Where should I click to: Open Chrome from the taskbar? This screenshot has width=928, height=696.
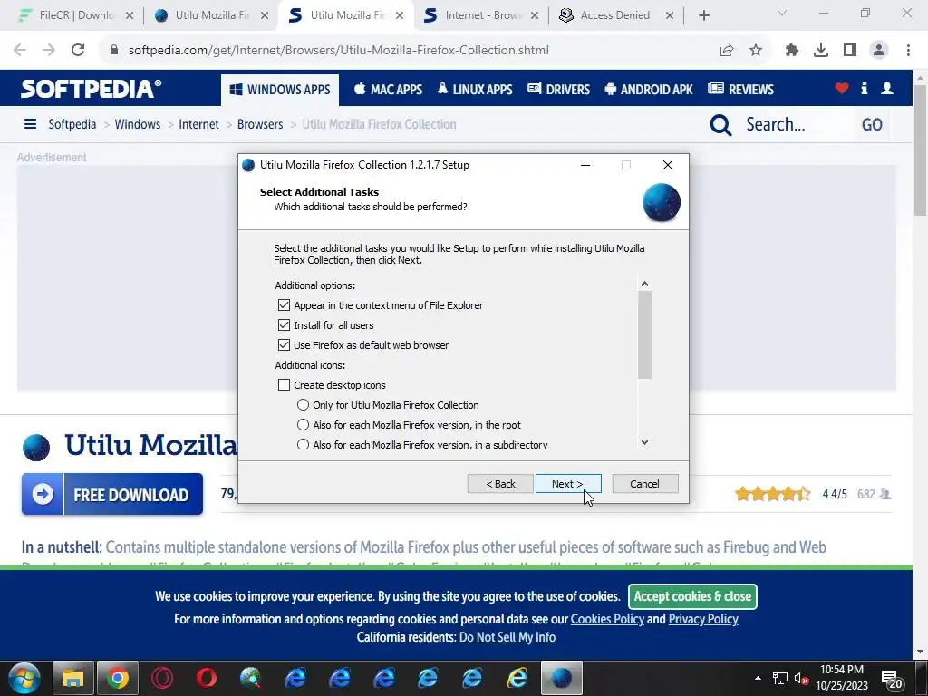tap(117, 678)
